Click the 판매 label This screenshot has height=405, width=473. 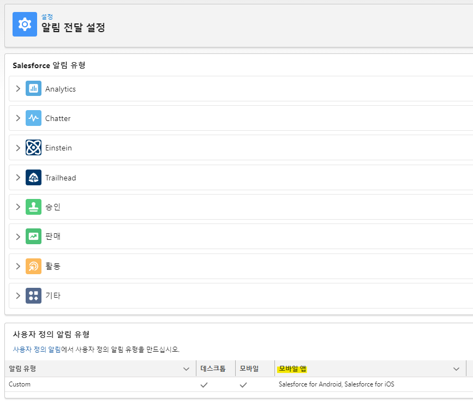(53, 236)
